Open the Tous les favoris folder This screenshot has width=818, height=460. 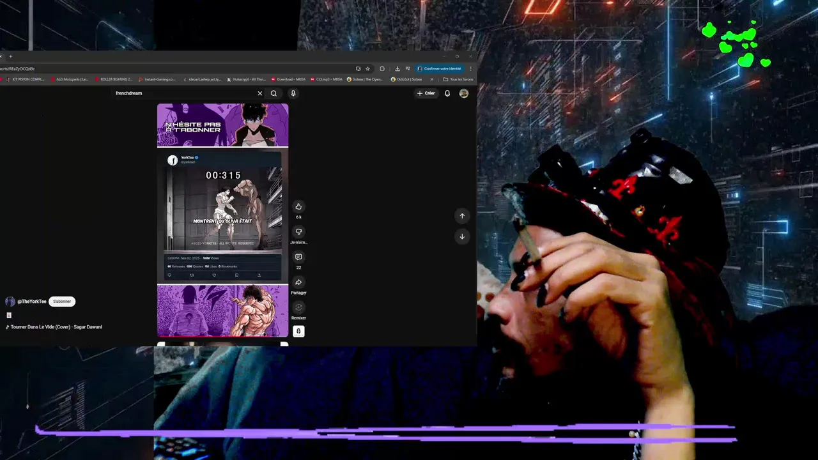(458, 79)
